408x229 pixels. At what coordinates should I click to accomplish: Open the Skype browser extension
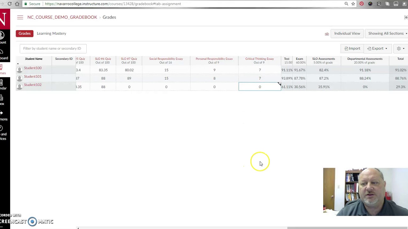coord(387,4)
